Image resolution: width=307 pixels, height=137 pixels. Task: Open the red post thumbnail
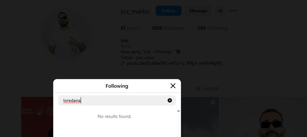point(37,117)
